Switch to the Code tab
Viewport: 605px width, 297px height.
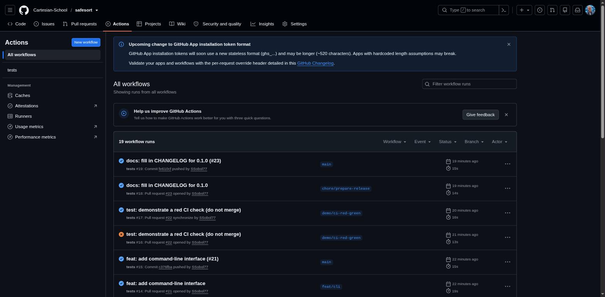pos(17,24)
